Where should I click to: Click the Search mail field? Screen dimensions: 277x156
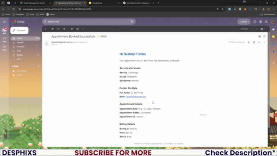point(88,22)
